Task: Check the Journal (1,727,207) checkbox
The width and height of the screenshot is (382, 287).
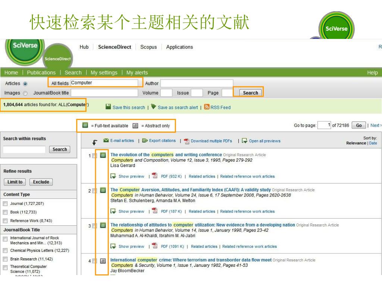Action: pyautogui.click(x=5, y=204)
